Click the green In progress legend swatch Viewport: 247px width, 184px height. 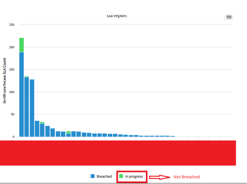121,176
